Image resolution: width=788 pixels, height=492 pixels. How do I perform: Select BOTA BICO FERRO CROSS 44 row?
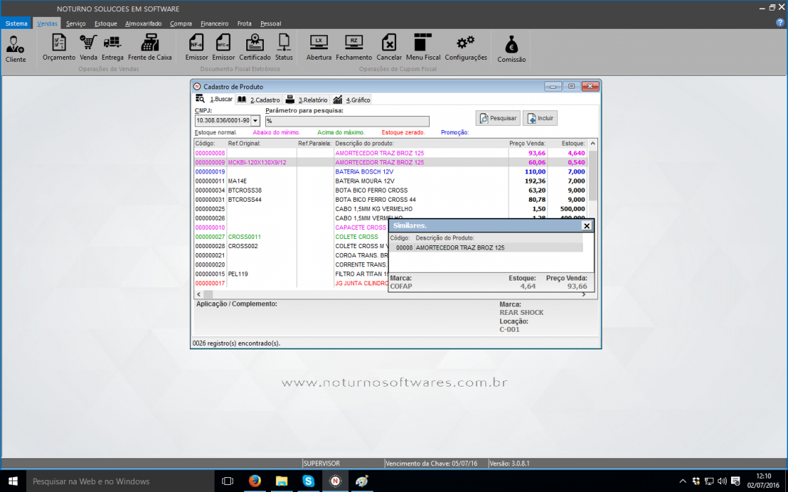(x=391, y=200)
